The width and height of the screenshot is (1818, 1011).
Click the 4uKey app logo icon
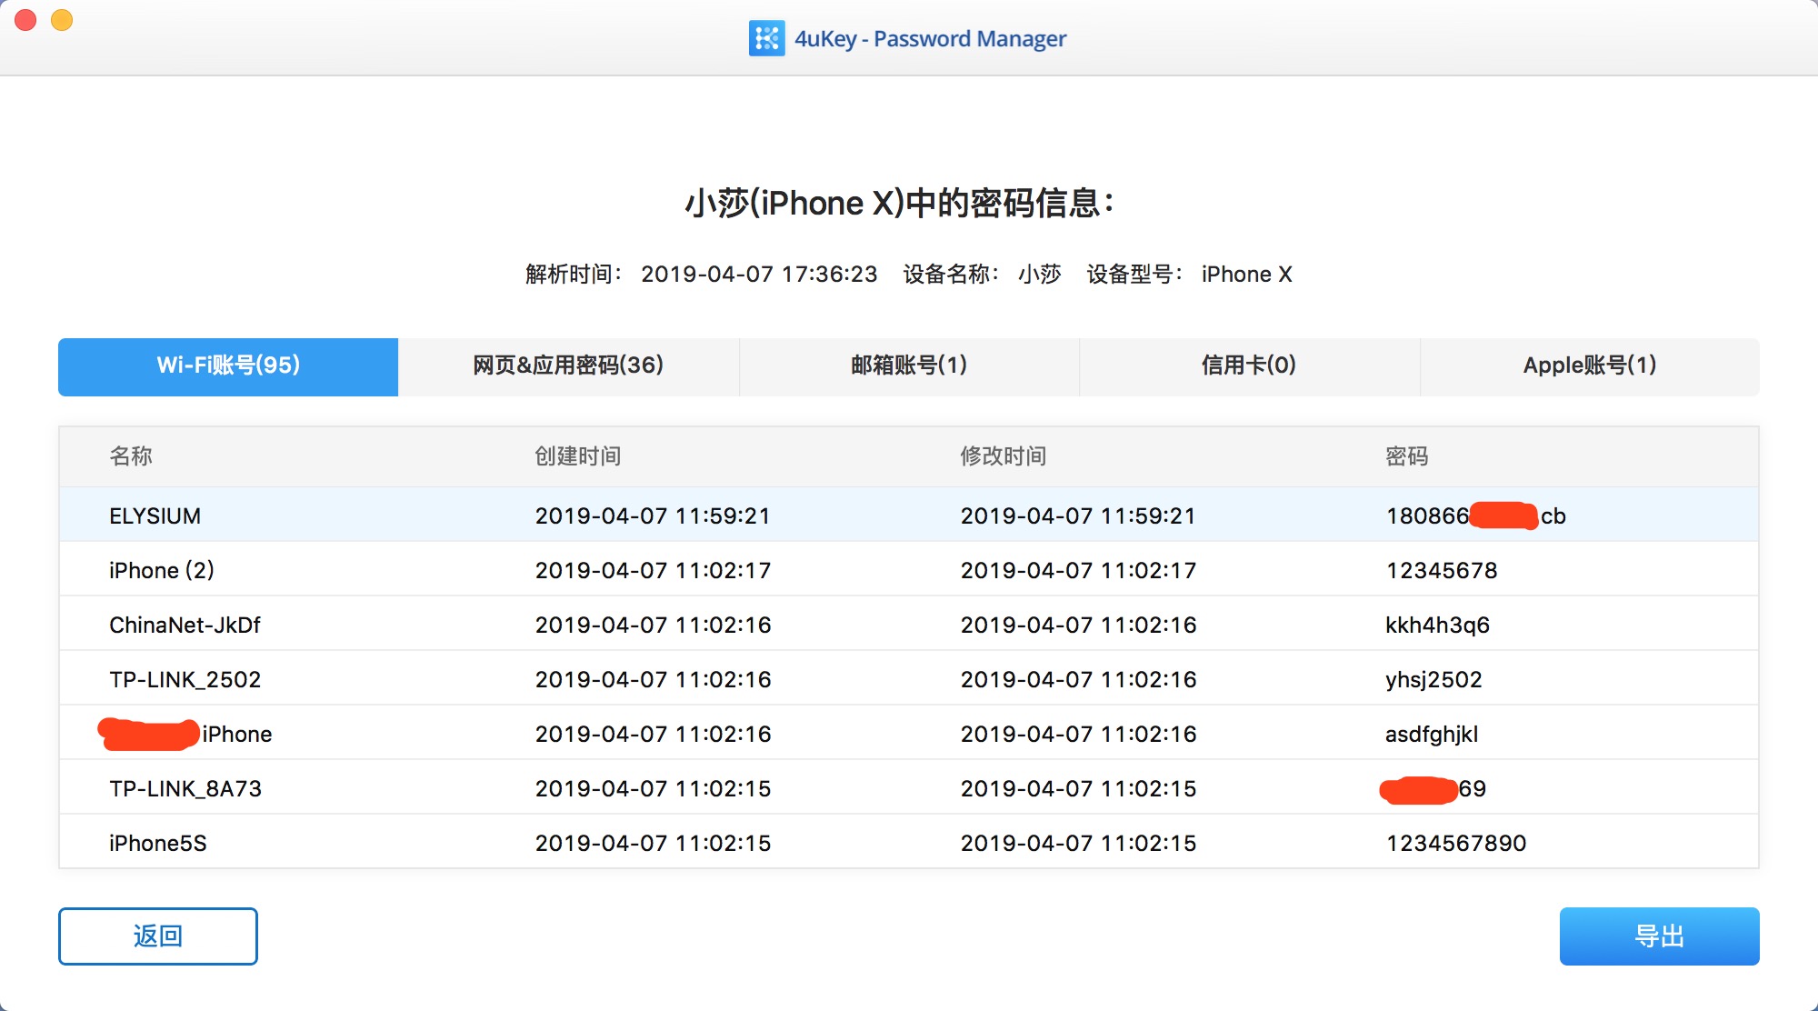766,38
